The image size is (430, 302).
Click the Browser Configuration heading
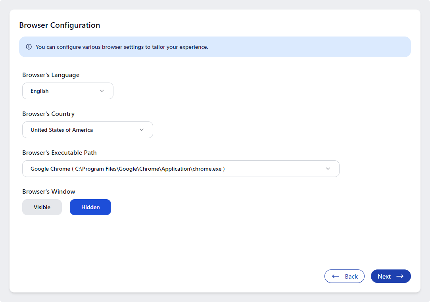click(x=60, y=25)
